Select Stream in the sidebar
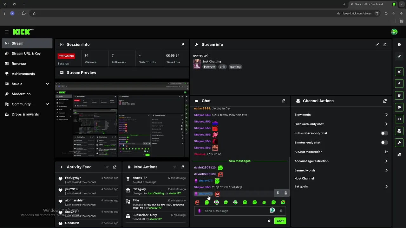 [27, 43]
